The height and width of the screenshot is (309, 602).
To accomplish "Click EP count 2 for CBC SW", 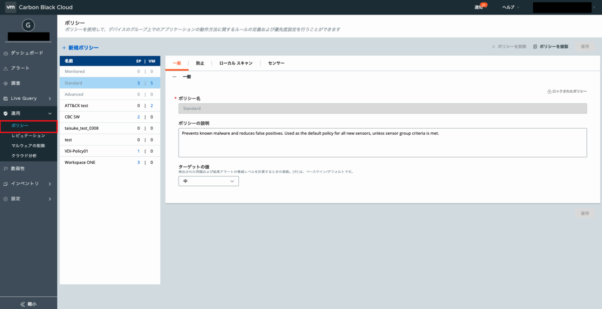I will 138,117.
